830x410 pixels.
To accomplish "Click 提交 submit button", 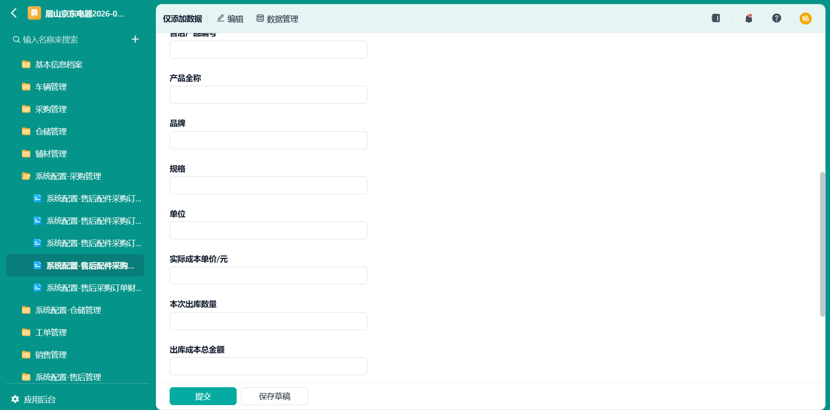I will point(203,396).
